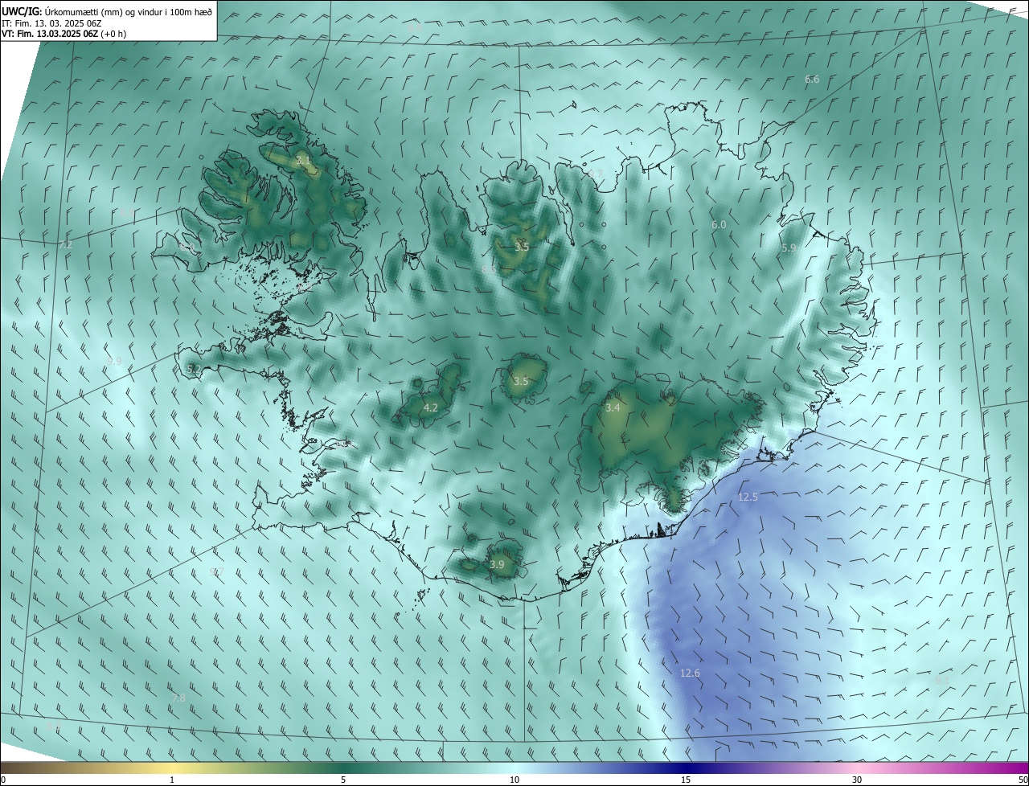The height and width of the screenshot is (786, 1029).
Task: Click the "VT: Fim. 13.03.2025 06Z (+0 h)" line
Action: tap(64, 34)
